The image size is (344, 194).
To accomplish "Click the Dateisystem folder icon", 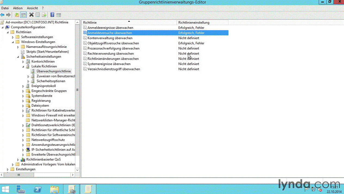I will (28, 106).
